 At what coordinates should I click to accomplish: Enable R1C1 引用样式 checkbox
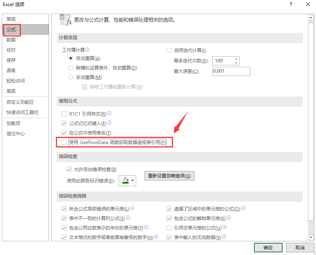(64, 114)
